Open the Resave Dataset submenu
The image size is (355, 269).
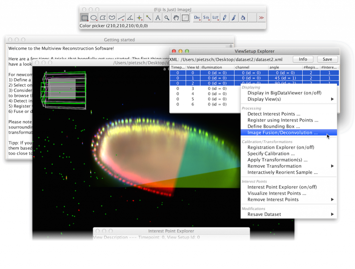point(289,215)
